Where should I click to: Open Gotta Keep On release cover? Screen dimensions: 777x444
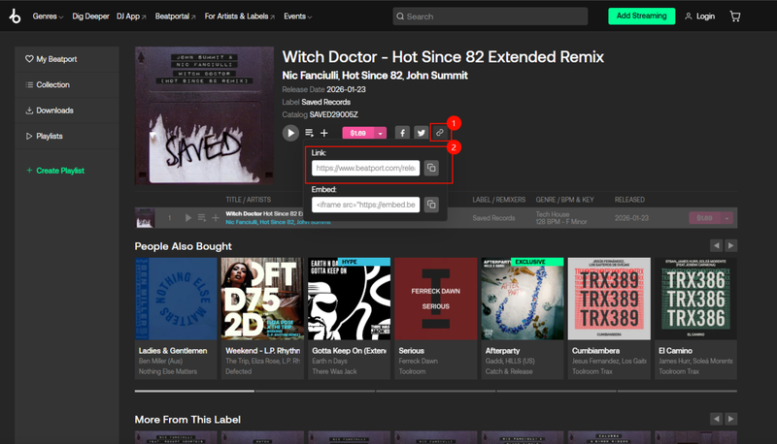click(x=349, y=299)
